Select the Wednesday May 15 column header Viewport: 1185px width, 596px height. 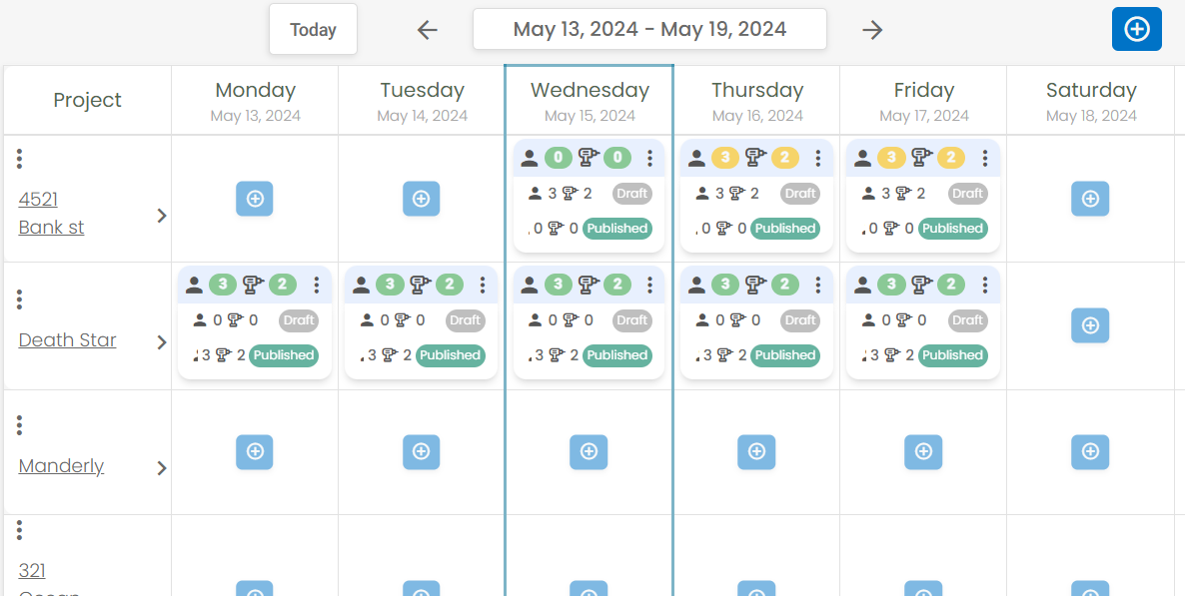(x=590, y=101)
